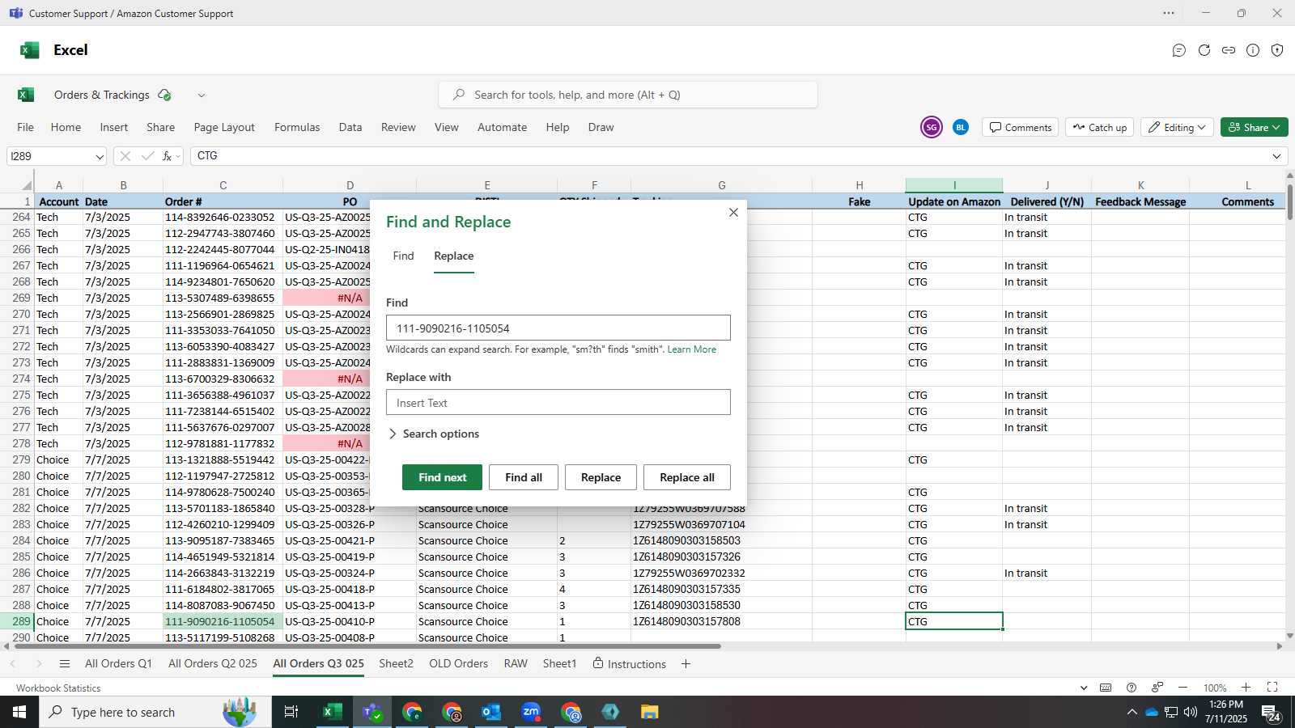Viewport: 1295px width, 728px height.
Task: Open the Teams chat icon at top right
Action: click(x=1179, y=50)
